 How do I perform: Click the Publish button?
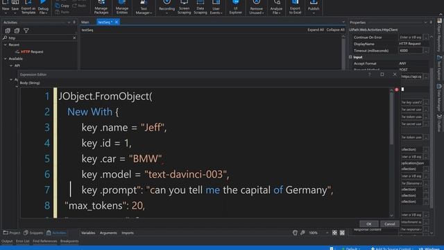pyautogui.click(x=314, y=7)
